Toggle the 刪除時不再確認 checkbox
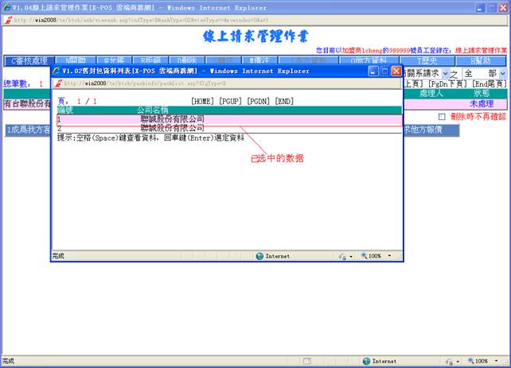This screenshot has height=368, width=511. pos(443,117)
